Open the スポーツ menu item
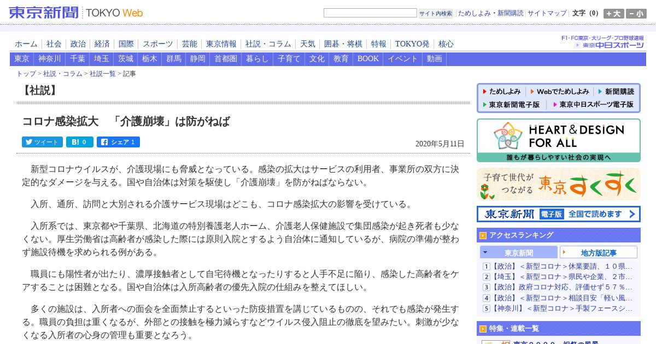The width and height of the screenshot is (656, 344). coord(158,44)
